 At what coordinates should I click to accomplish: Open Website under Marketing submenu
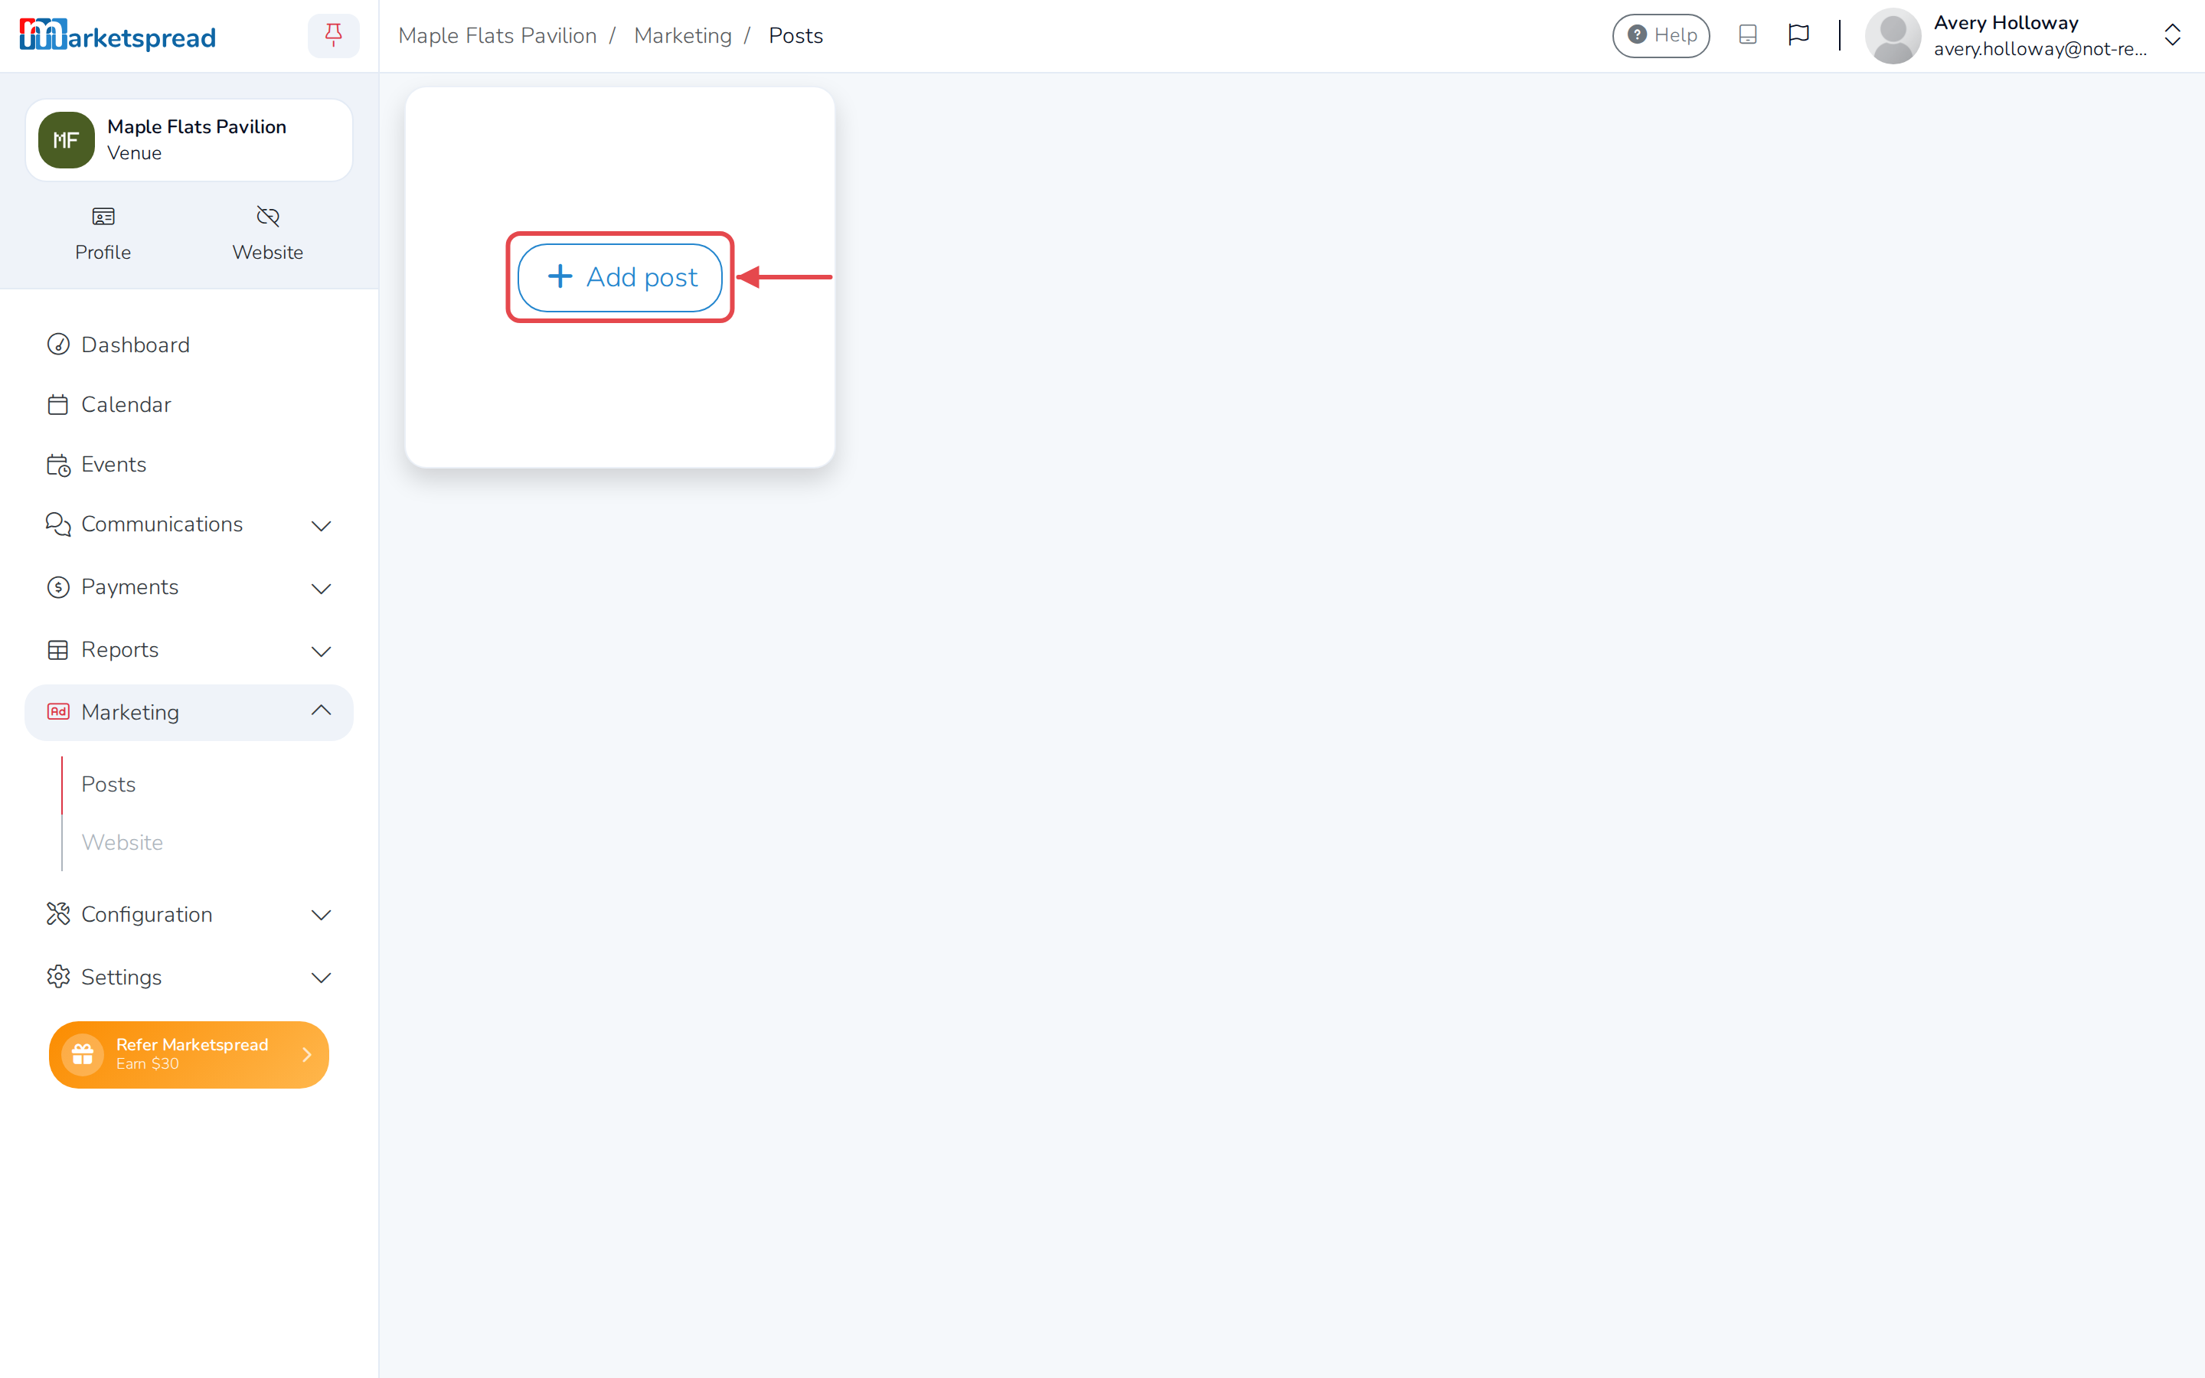point(122,842)
